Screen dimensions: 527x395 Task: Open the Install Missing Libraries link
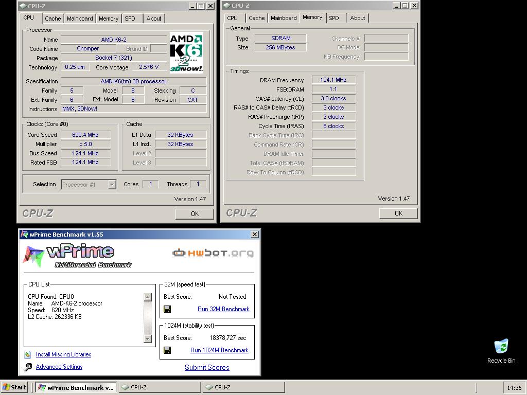coord(63,354)
